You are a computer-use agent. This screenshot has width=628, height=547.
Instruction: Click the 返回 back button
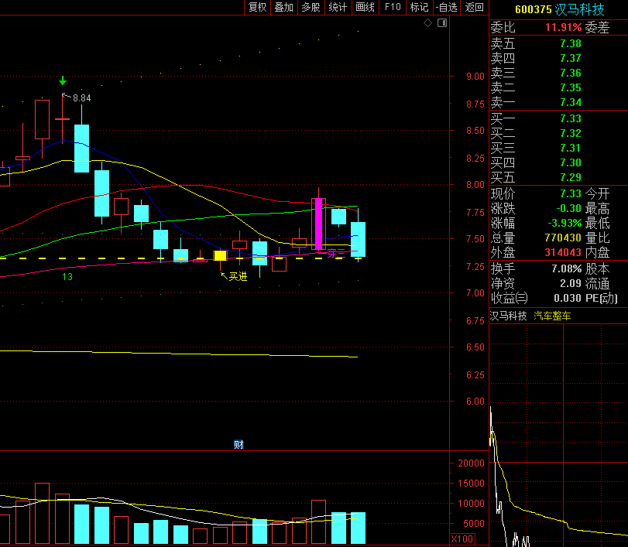(x=474, y=7)
